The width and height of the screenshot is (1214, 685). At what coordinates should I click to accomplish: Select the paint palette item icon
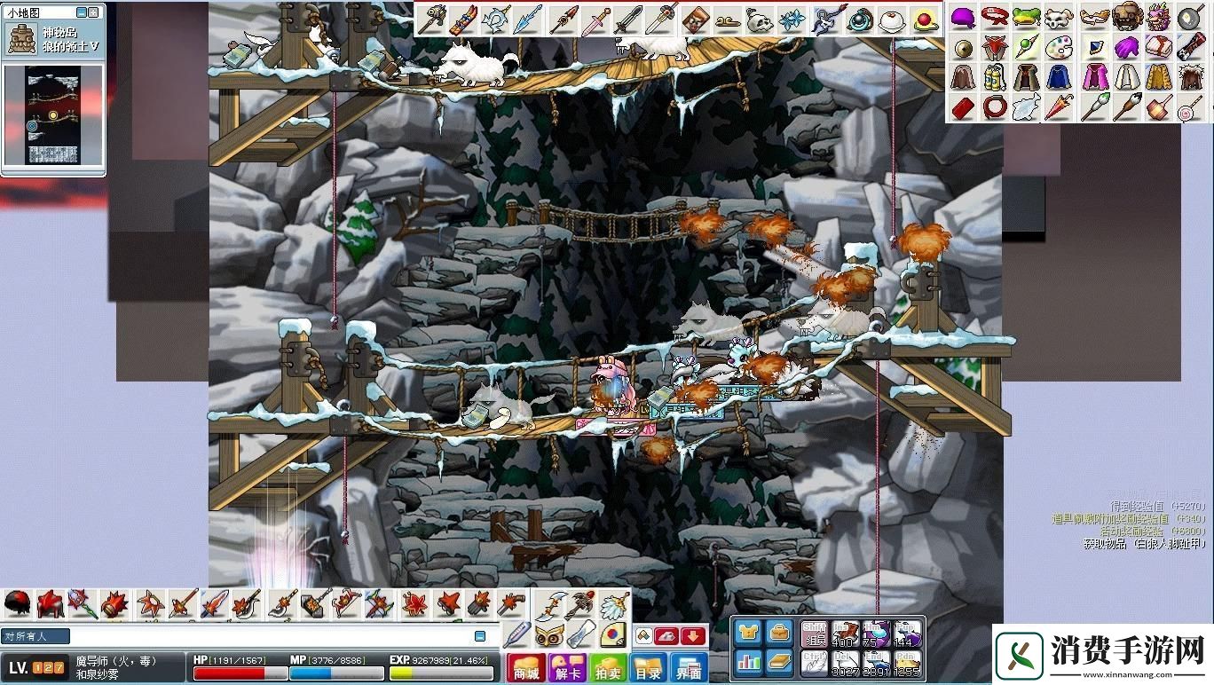[1058, 47]
